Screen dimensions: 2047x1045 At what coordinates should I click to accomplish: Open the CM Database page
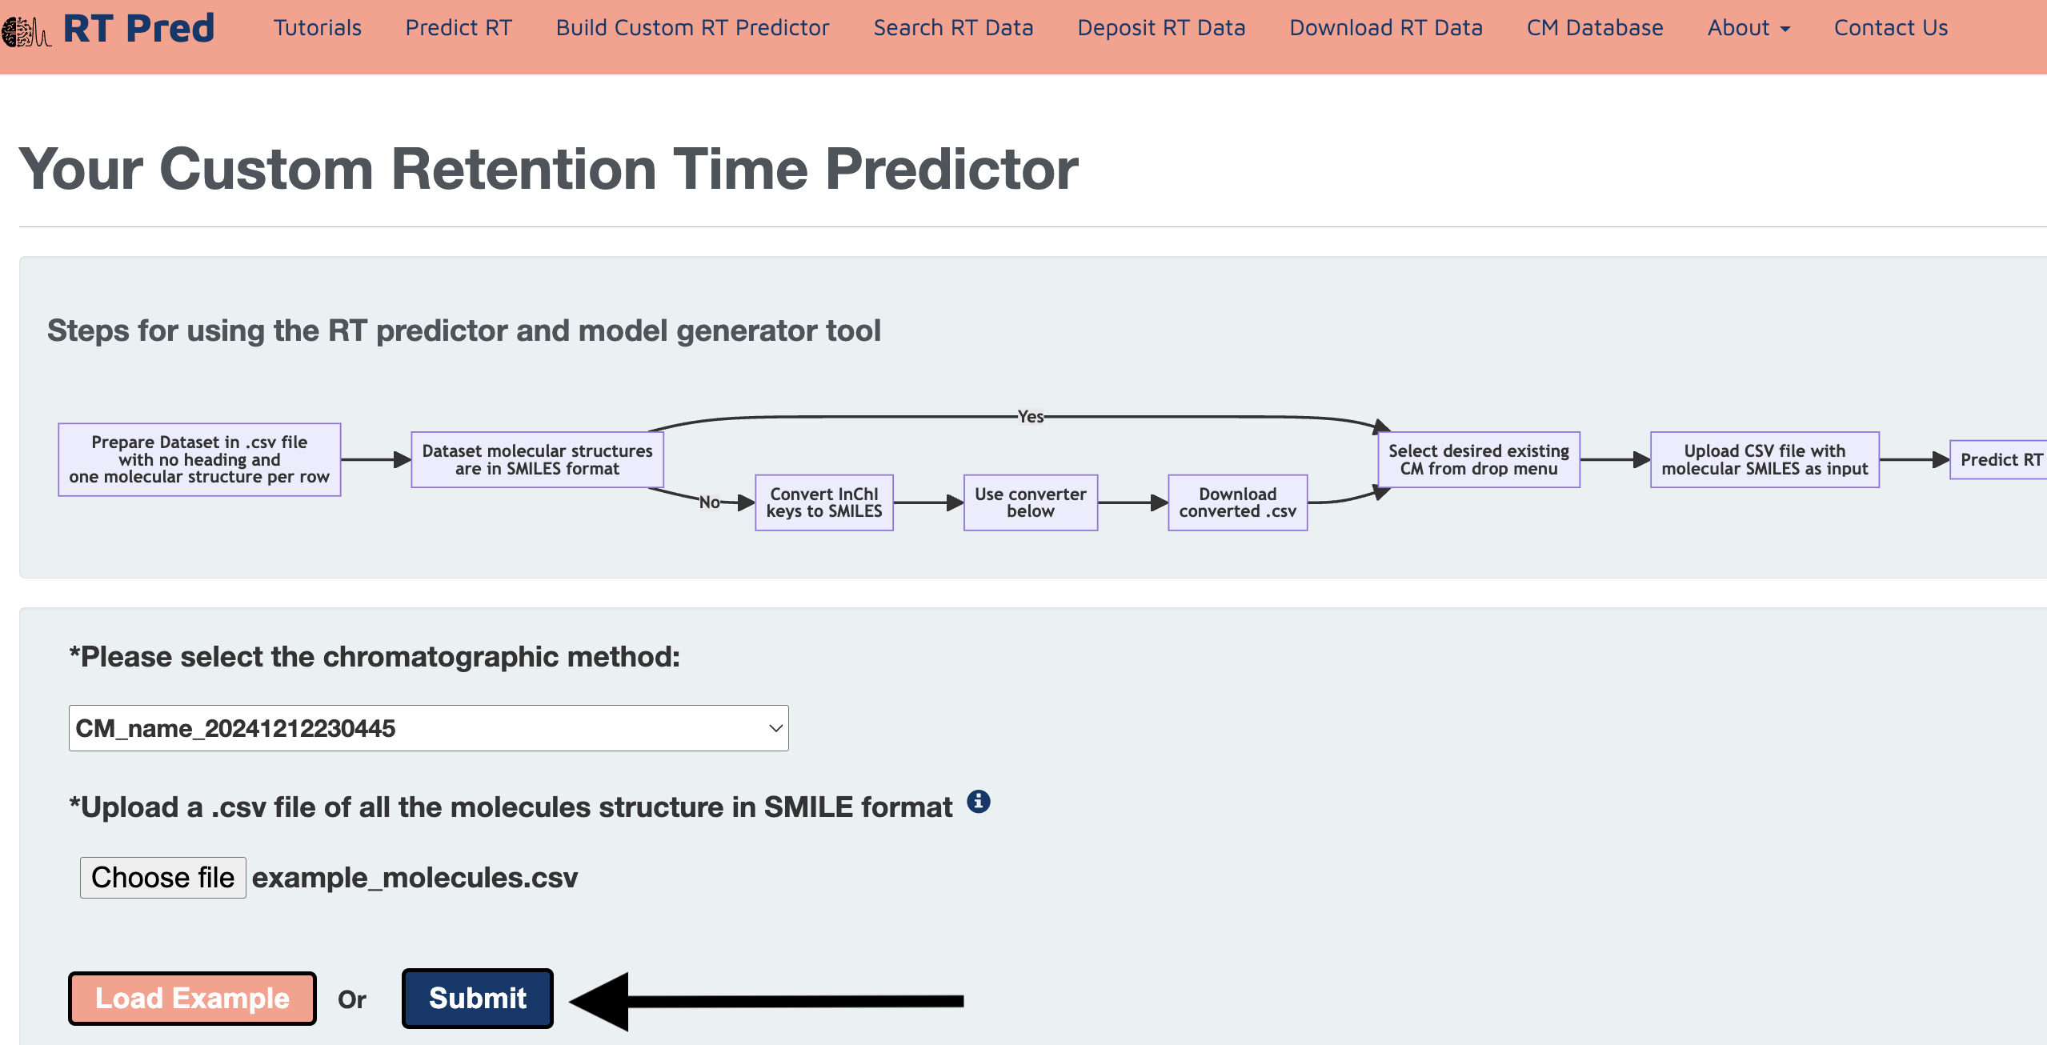pyautogui.click(x=1594, y=28)
